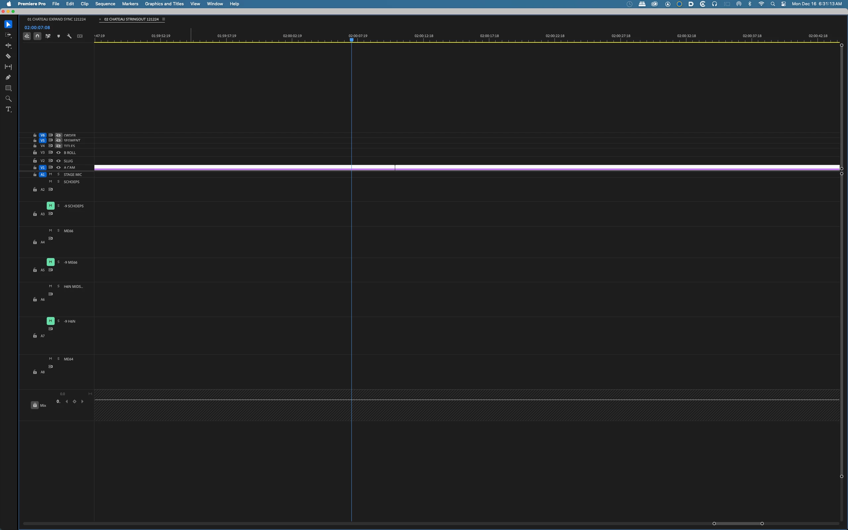Switch to 01 CHATEAU EXPAND SYNC tab
The height and width of the screenshot is (530, 848).
56,19
